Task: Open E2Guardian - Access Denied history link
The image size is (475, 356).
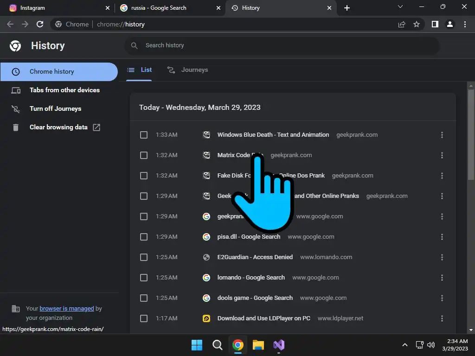Action: click(255, 257)
